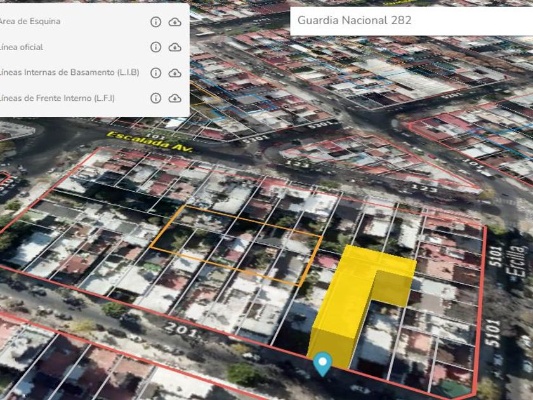This screenshot has width=533, height=400.
Task: Select the Línea oficial layer label
Action: 22,47
